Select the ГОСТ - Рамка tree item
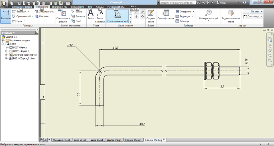The width and height of the screenshot is (274, 146). [x=18, y=47]
